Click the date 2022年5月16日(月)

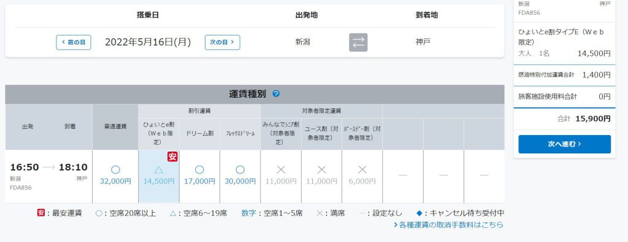[x=148, y=42]
